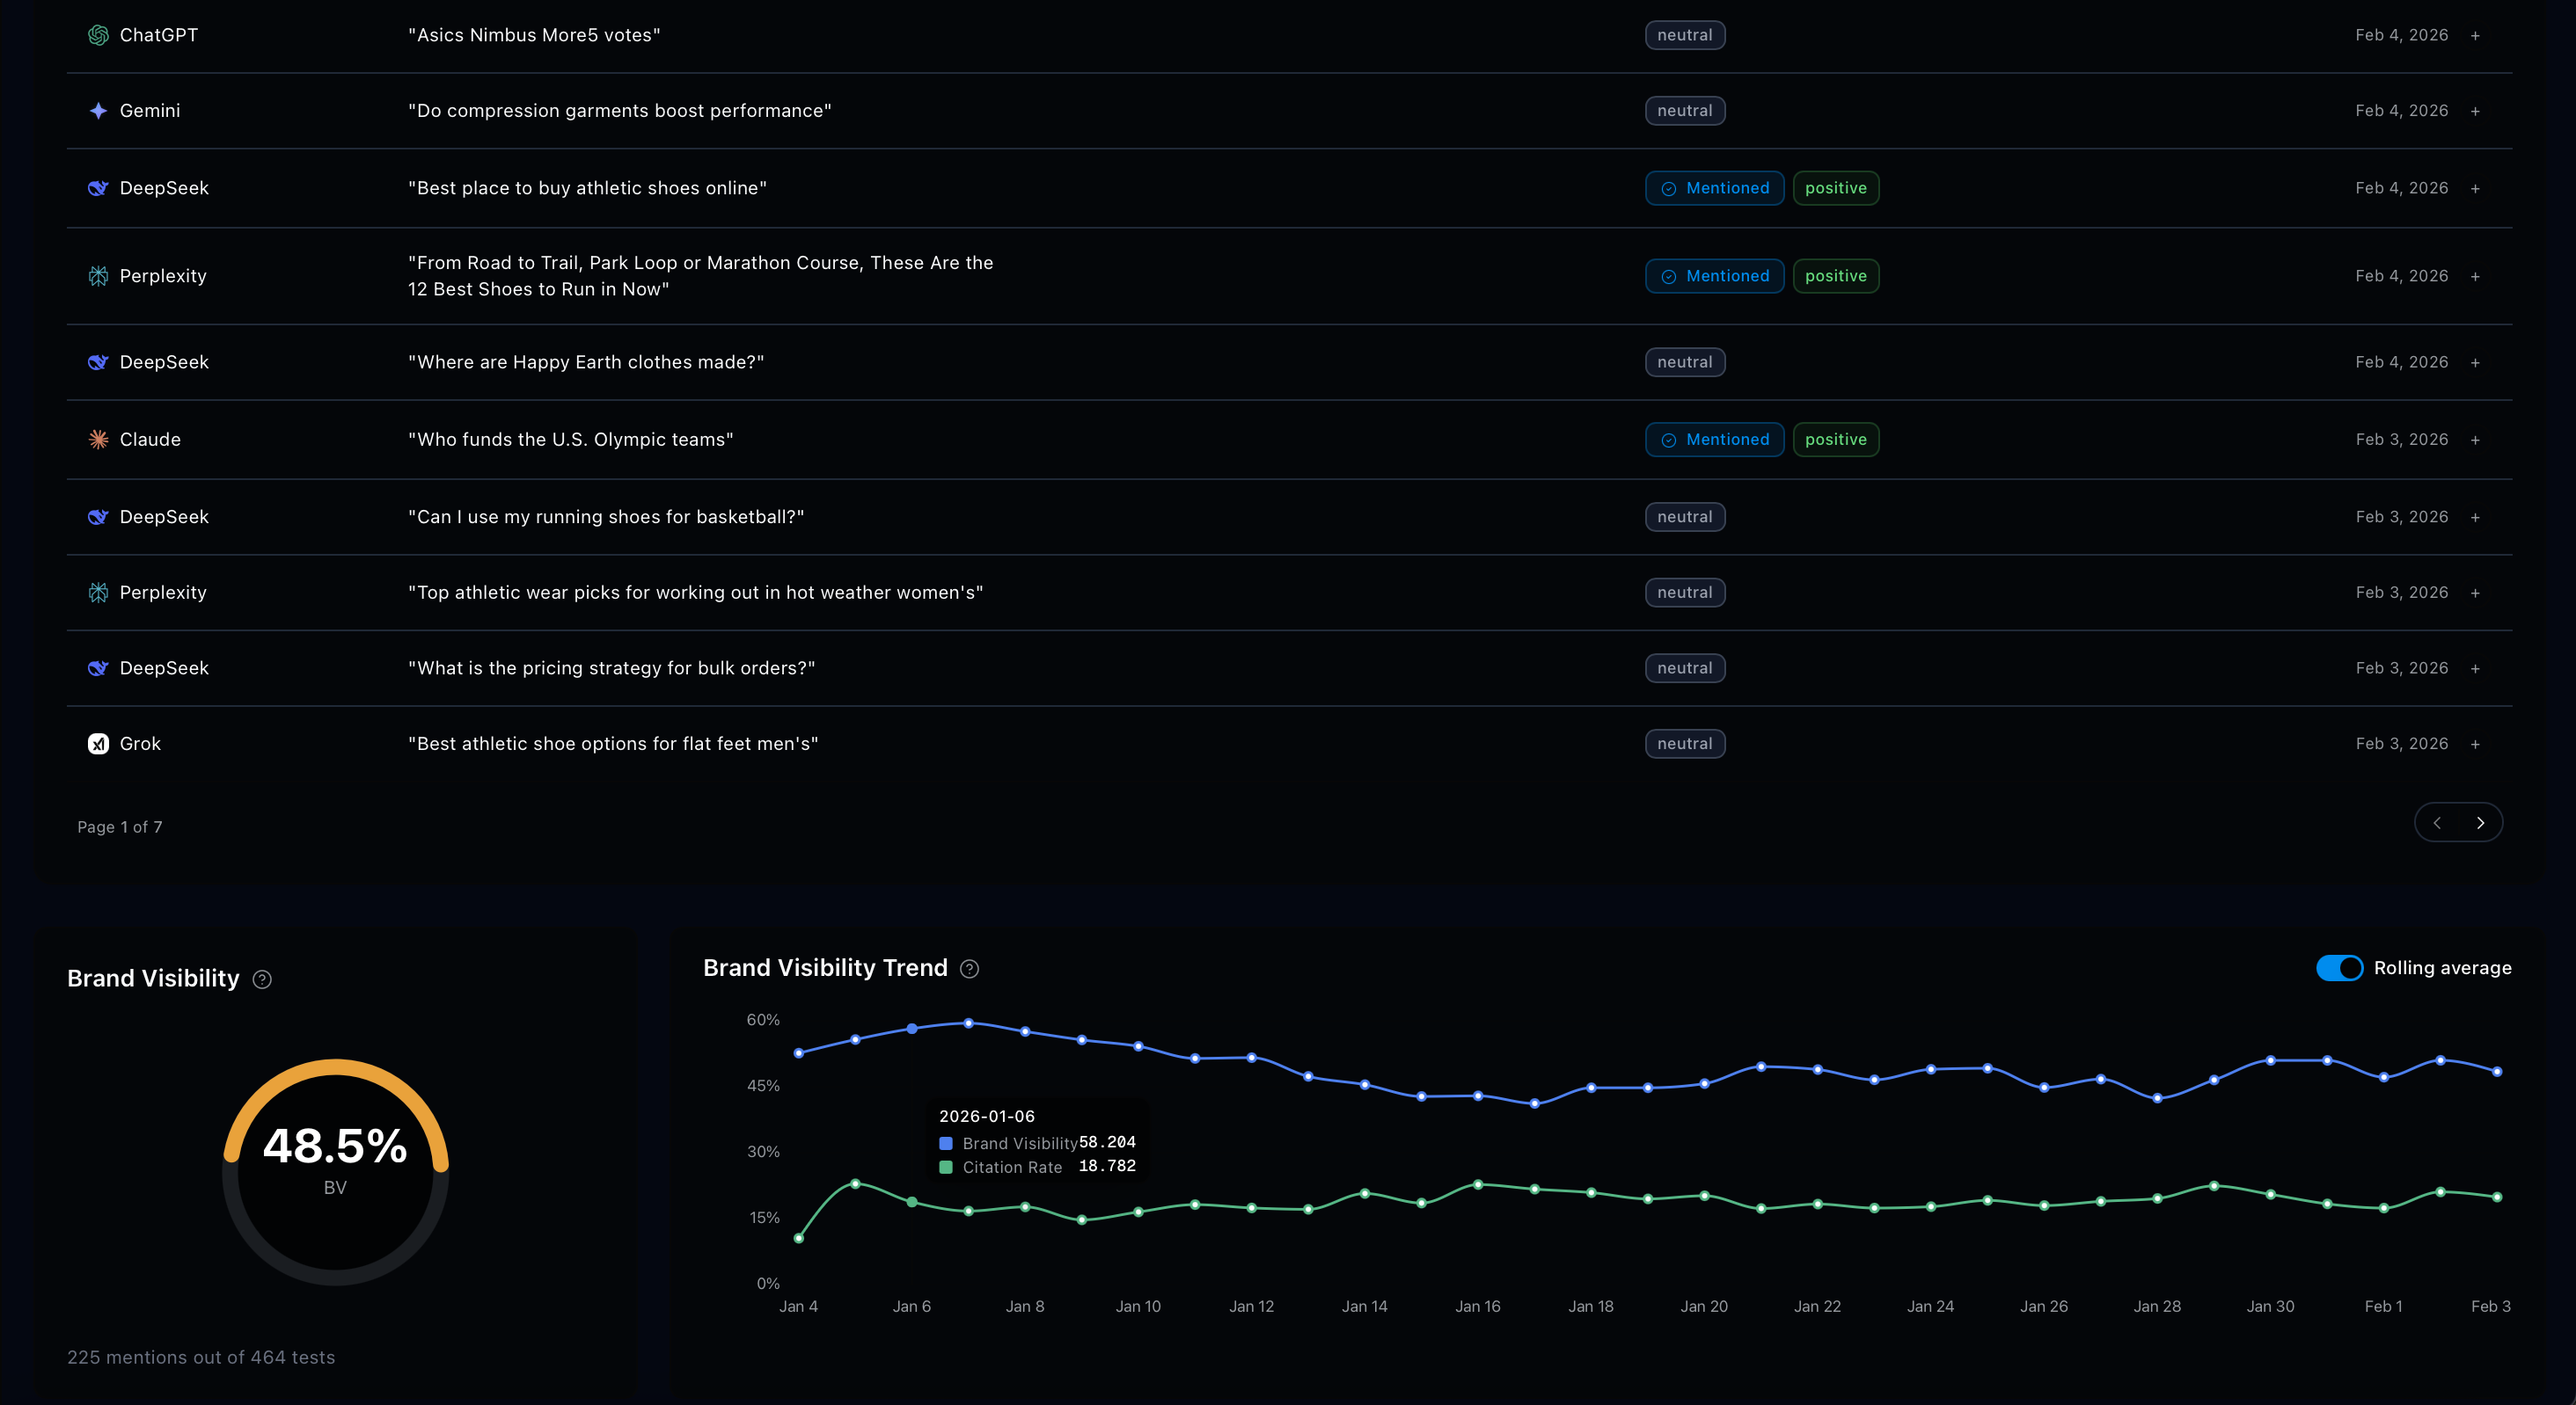
Task: Select the Gemini icon beside compression garments query
Action: point(98,110)
